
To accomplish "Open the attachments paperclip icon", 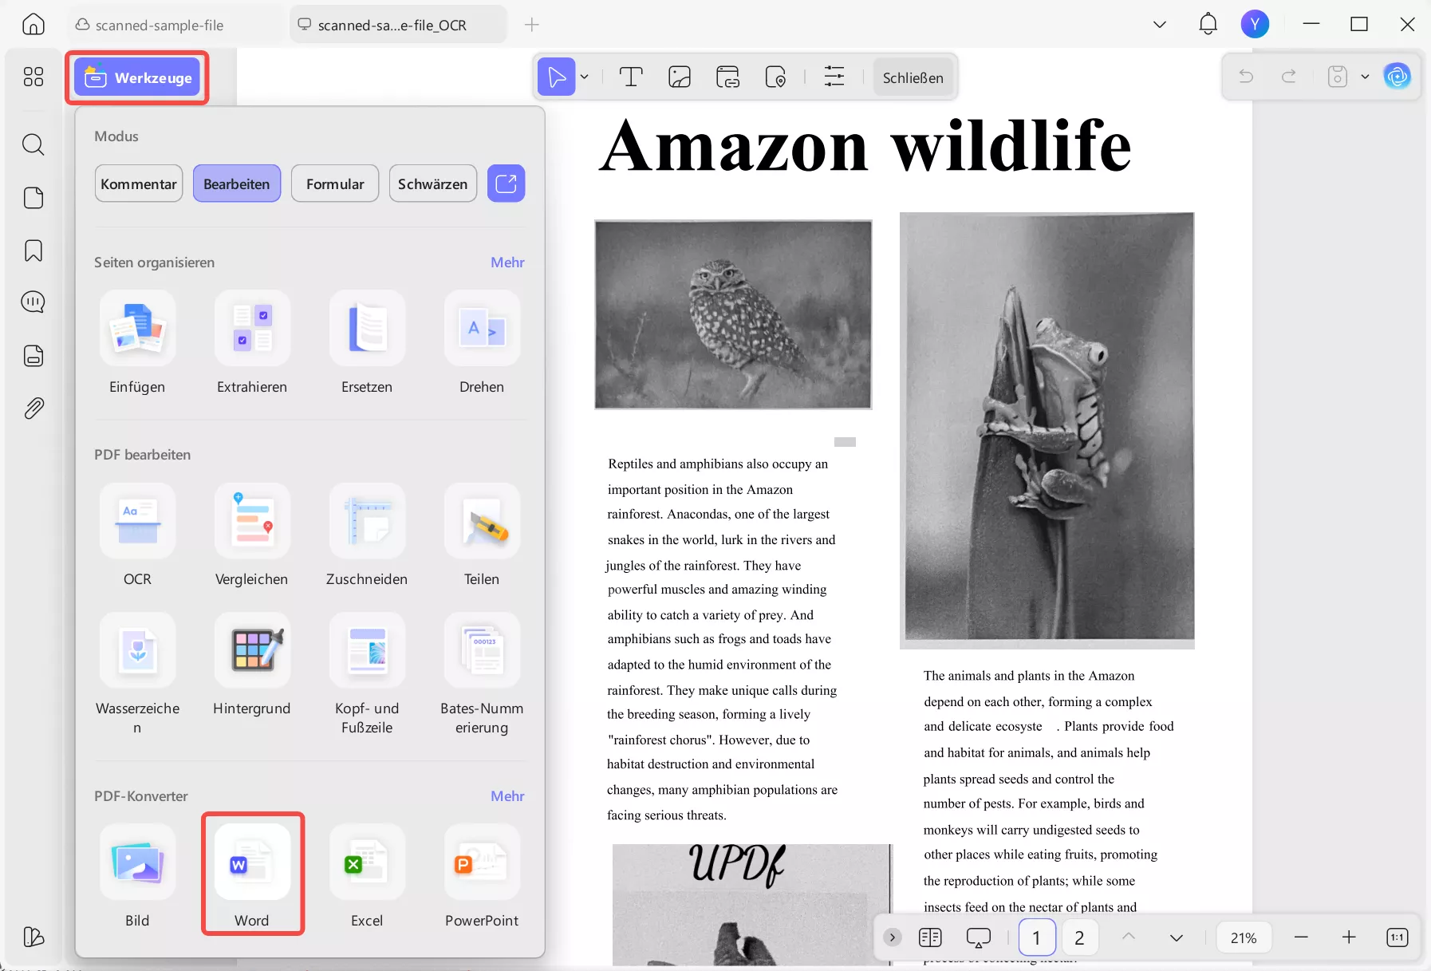I will click(34, 409).
